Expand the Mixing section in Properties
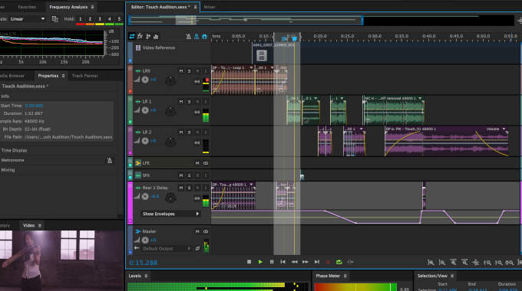This screenshot has width=522, height=291. [8, 170]
